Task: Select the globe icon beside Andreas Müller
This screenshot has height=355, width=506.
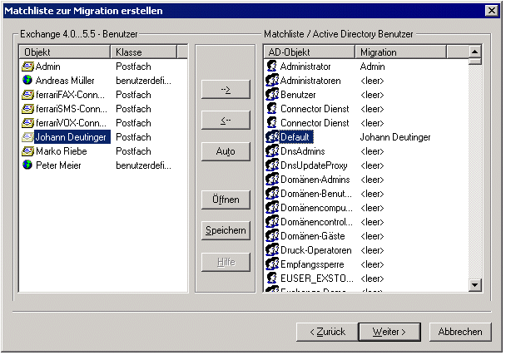Action: click(27, 81)
